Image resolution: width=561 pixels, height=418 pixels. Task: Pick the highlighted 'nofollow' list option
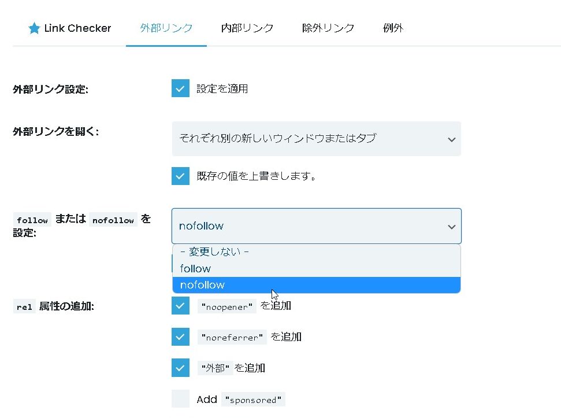[x=202, y=285]
